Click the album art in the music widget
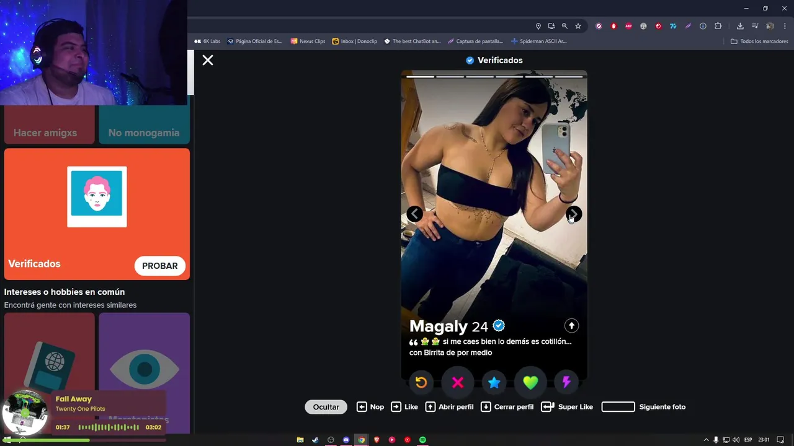The width and height of the screenshot is (794, 446). click(x=25, y=412)
